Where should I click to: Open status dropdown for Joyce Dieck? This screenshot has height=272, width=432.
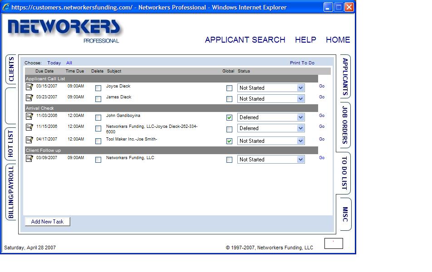271,88
